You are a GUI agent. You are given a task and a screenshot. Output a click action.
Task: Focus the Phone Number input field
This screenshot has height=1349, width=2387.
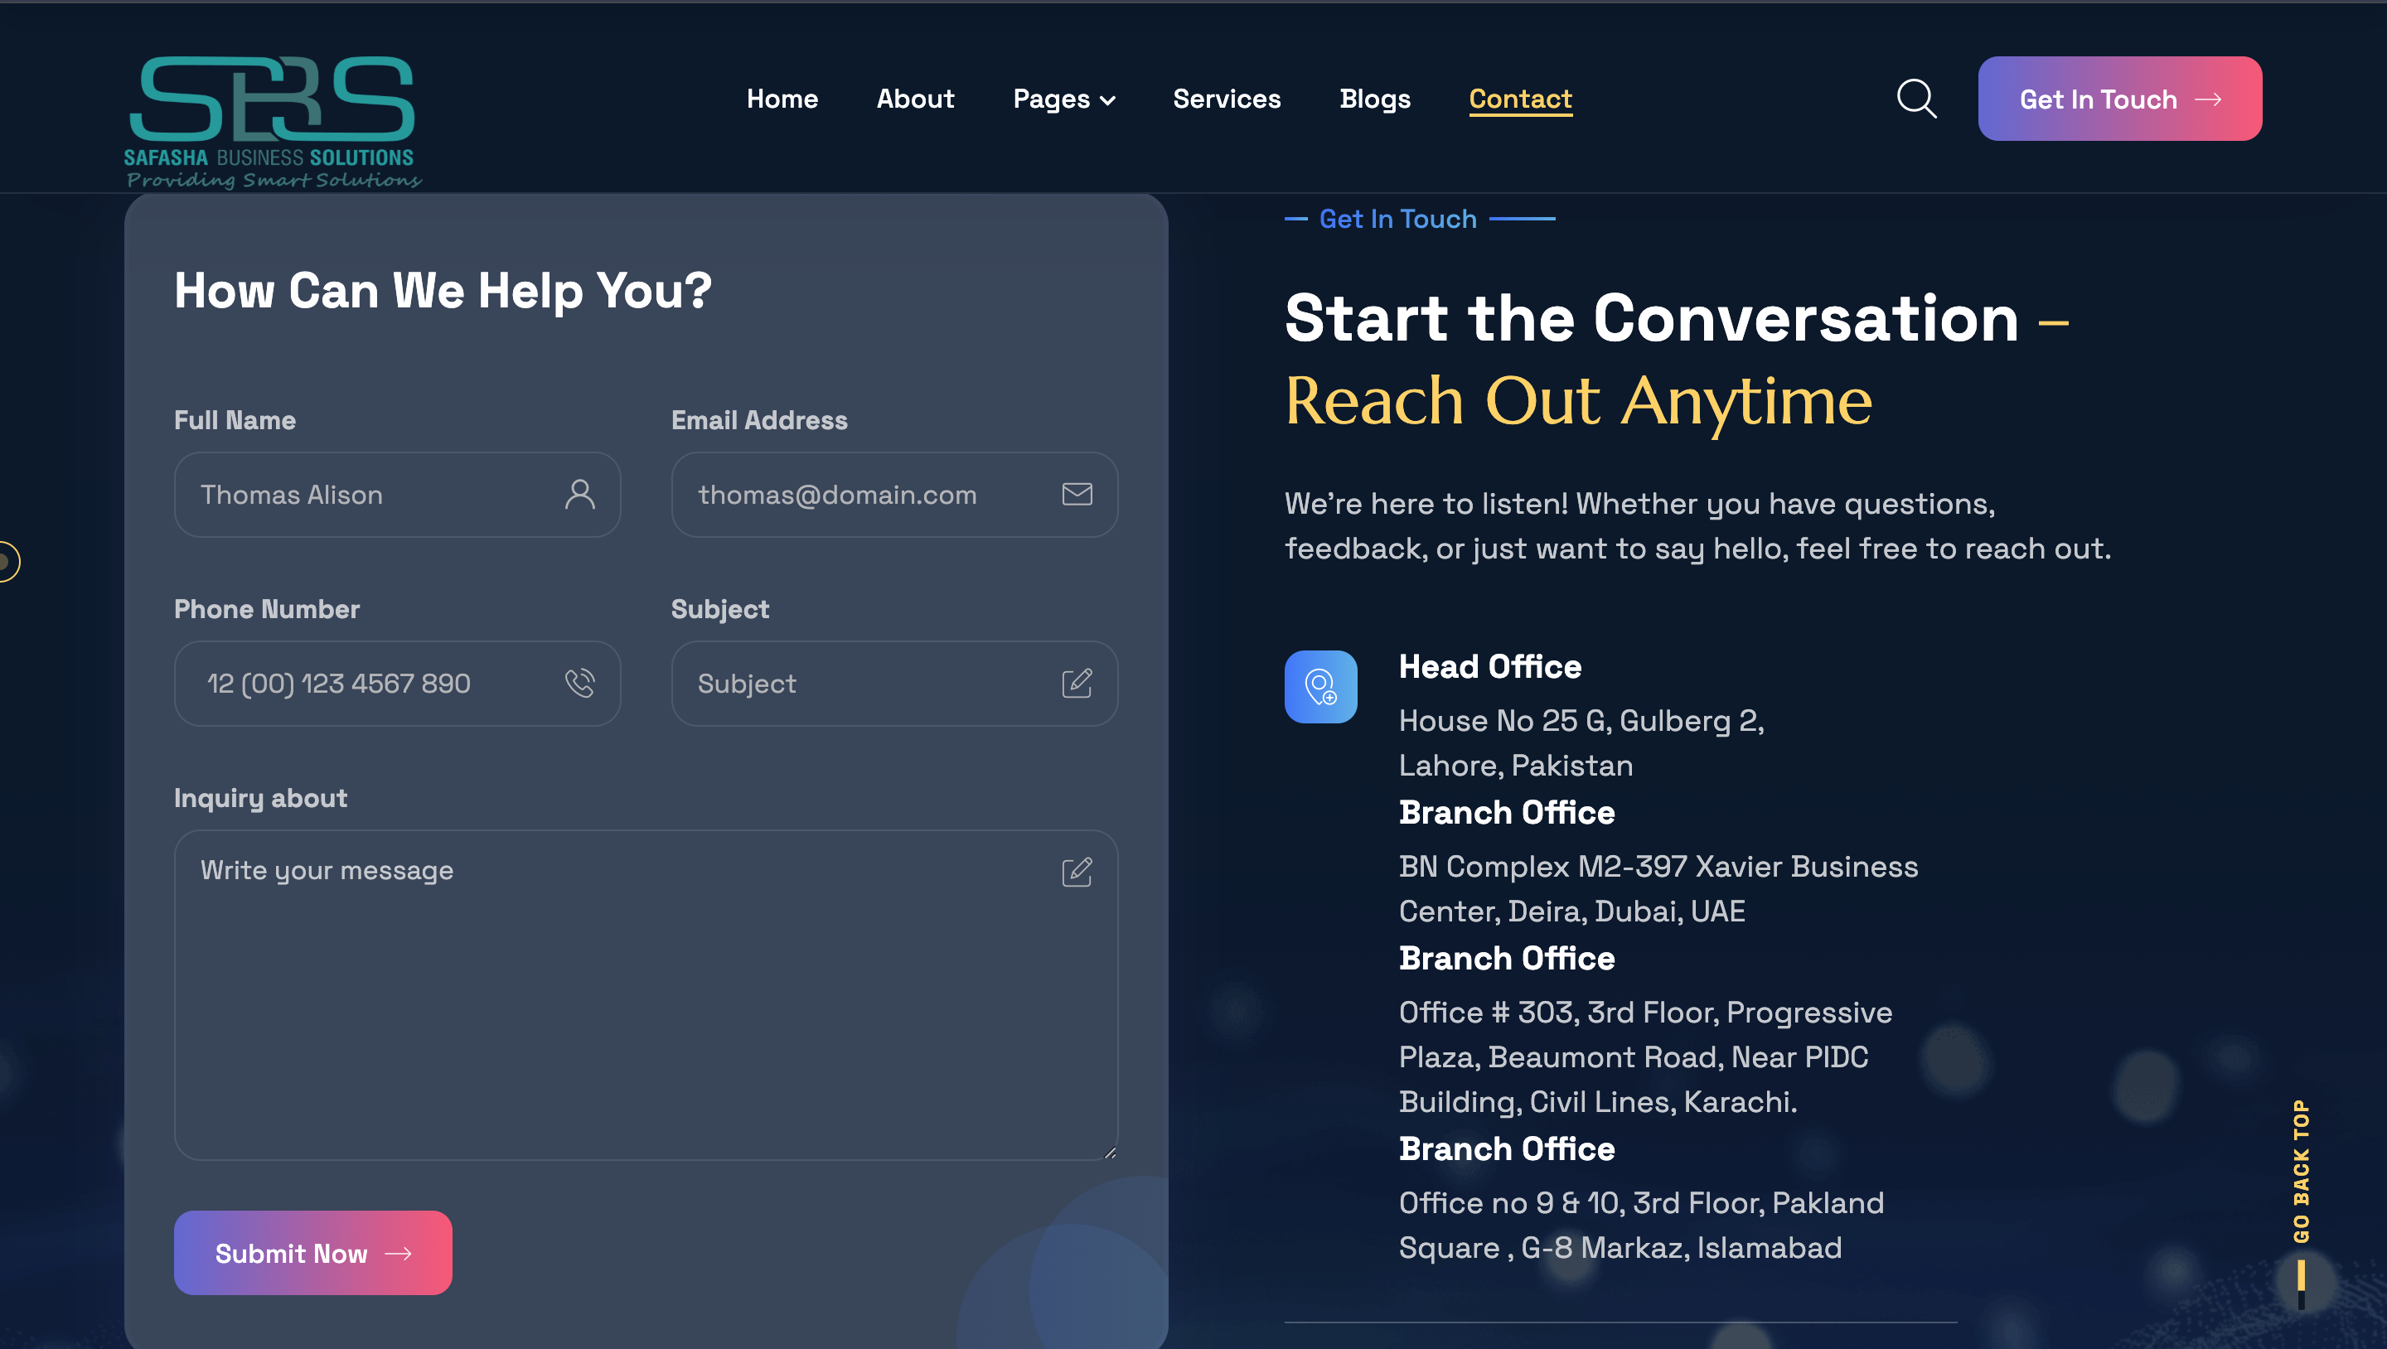398,684
